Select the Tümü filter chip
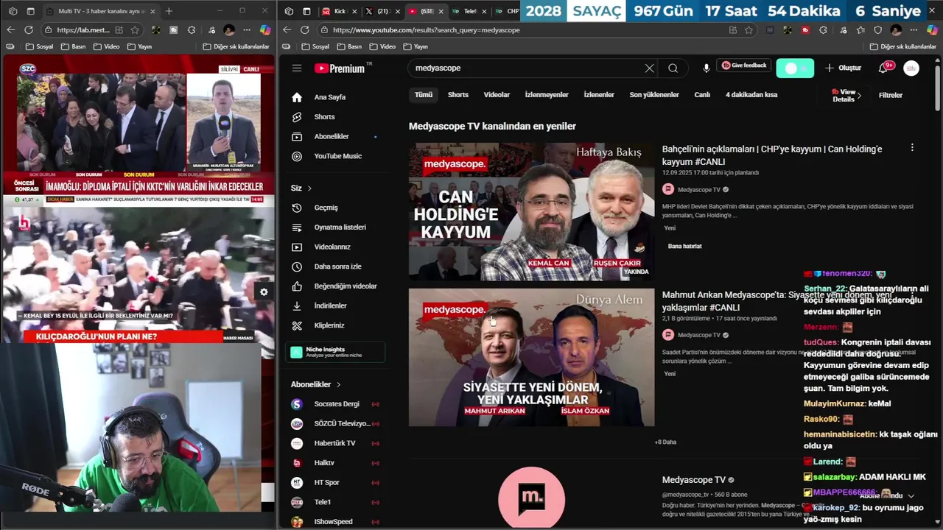This screenshot has height=530, width=943. [424, 95]
